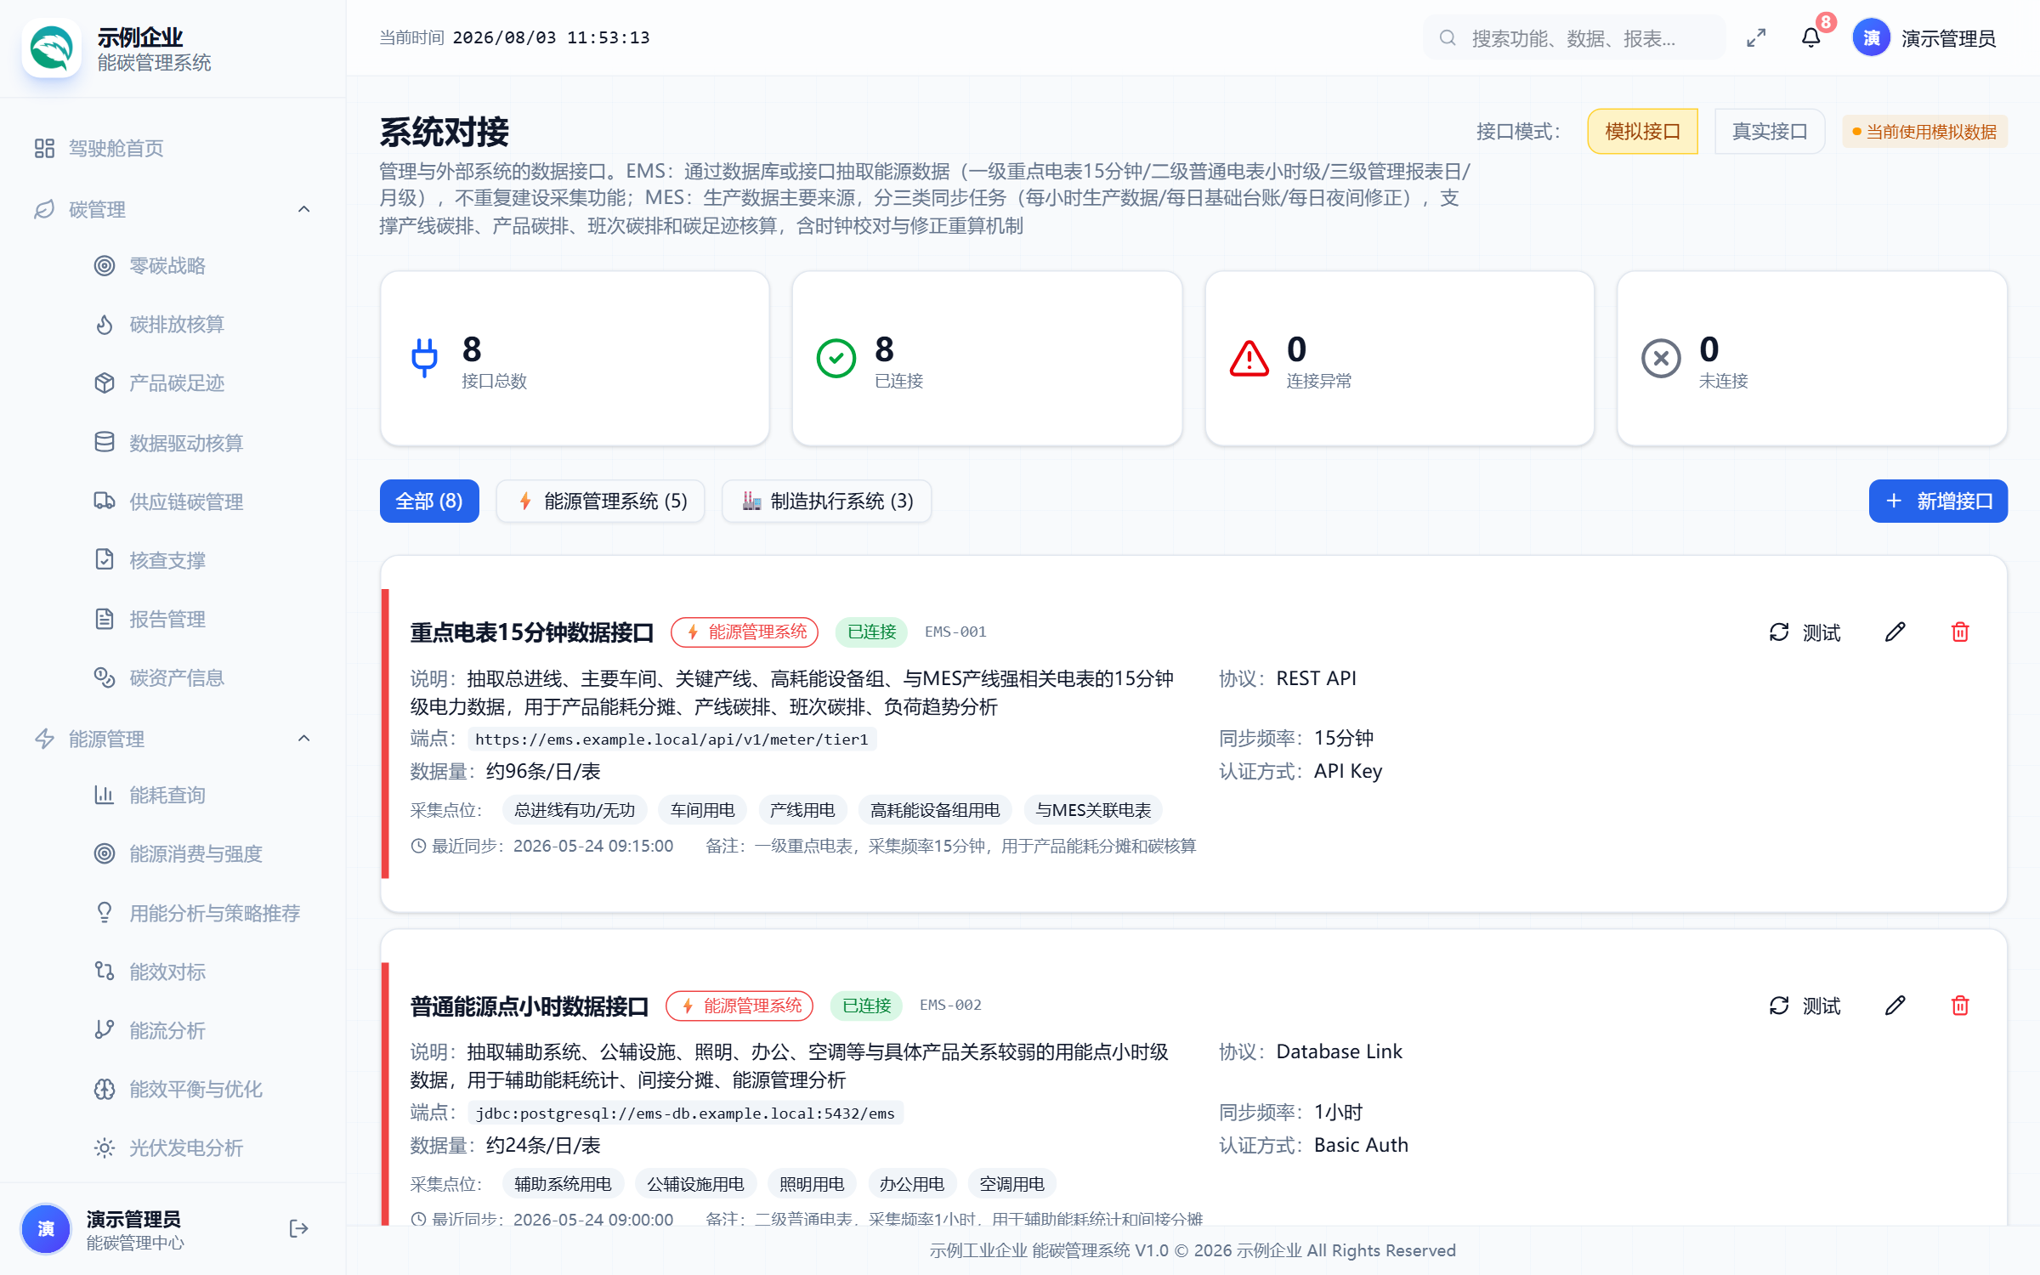Image resolution: width=2040 pixels, height=1275 pixels.
Task: Click the 办公用电 tag
Action: pos(911,1184)
